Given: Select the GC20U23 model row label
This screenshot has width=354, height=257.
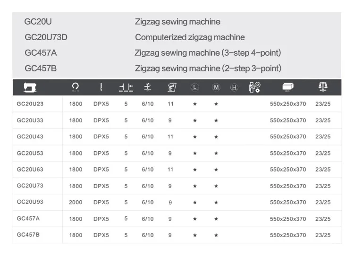Looking at the screenshot, I should (x=30, y=103).
